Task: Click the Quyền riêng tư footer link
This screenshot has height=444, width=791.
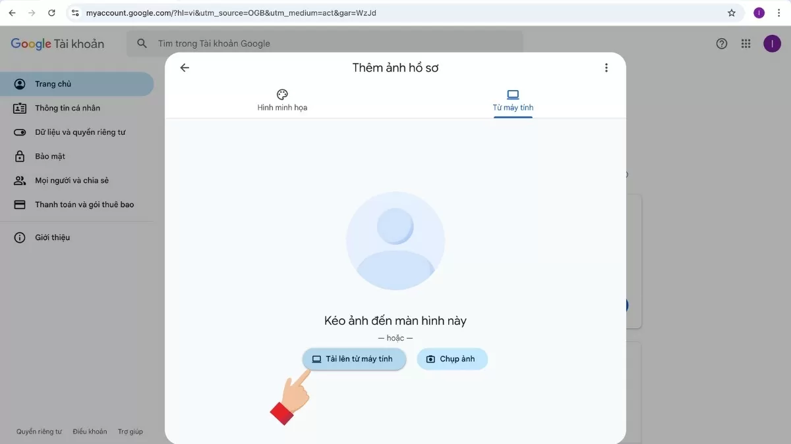Action: (38, 431)
